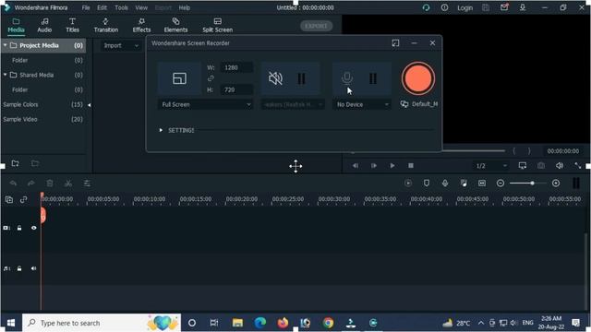
Task: Collapse media panel with small arrow
Action: (x=90, y=105)
